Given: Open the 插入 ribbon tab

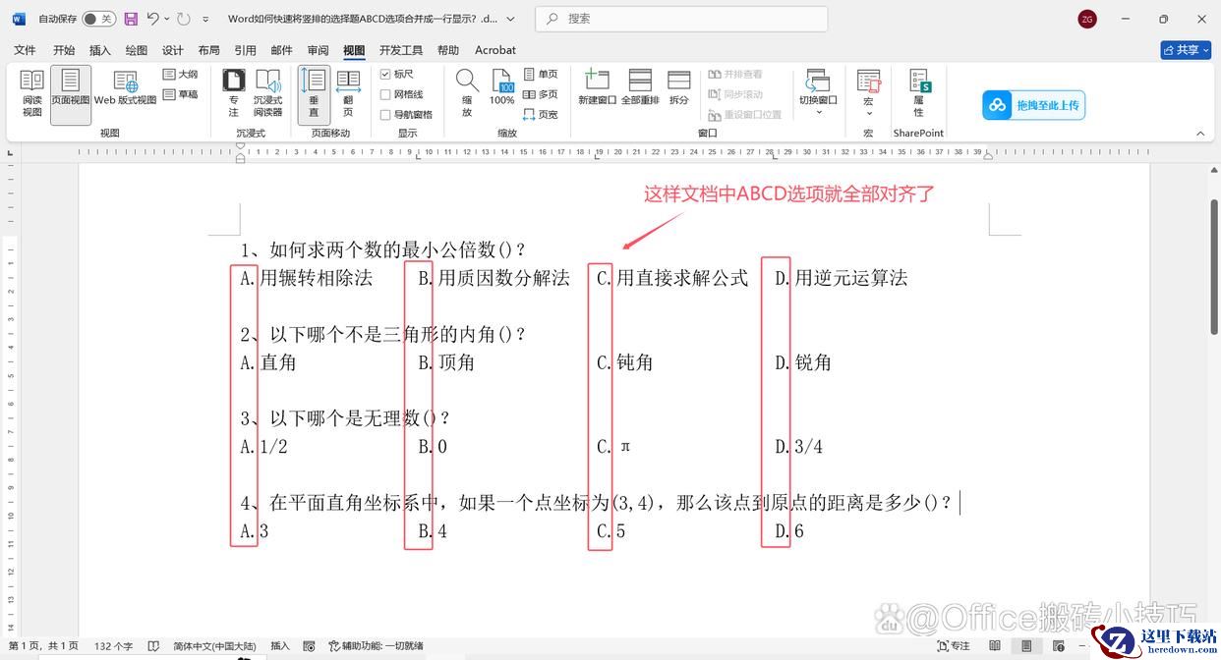Looking at the screenshot, I should click(100, 50).
